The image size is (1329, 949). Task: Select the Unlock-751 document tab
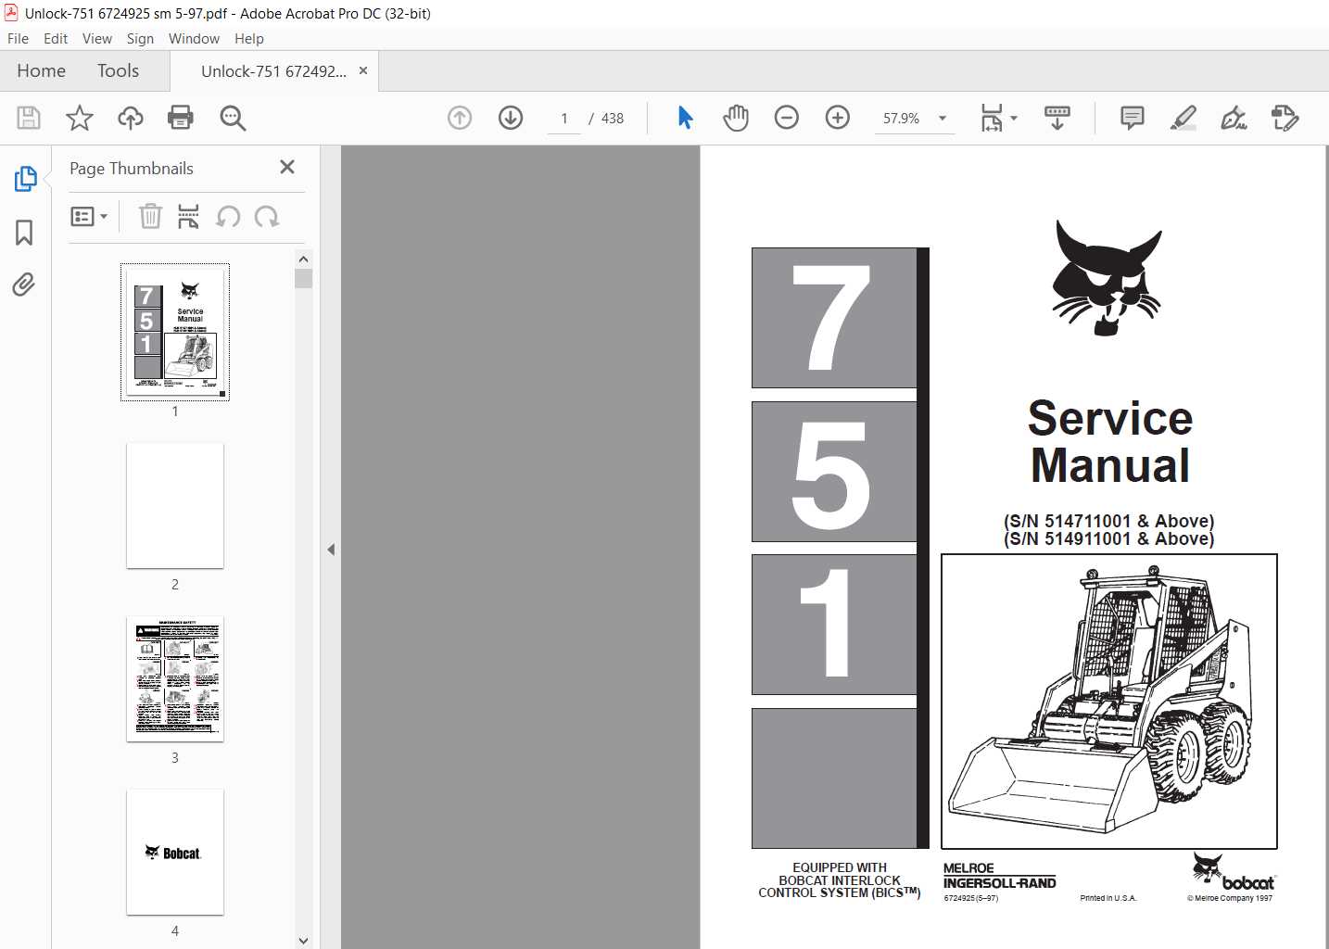click(273, 71)
